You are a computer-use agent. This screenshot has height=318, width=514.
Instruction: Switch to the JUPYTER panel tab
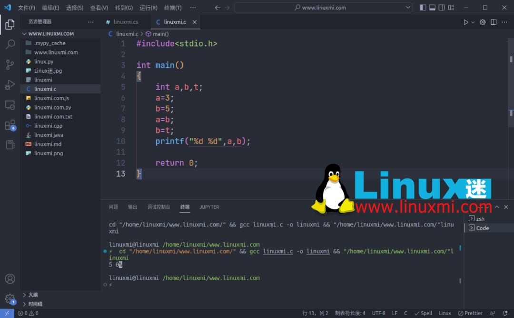(x=209, y=207)
